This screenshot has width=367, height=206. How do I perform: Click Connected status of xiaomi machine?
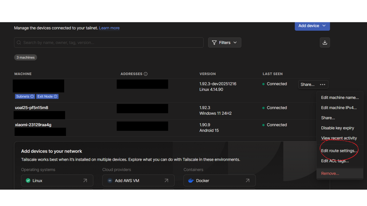(x=274, y=125)
